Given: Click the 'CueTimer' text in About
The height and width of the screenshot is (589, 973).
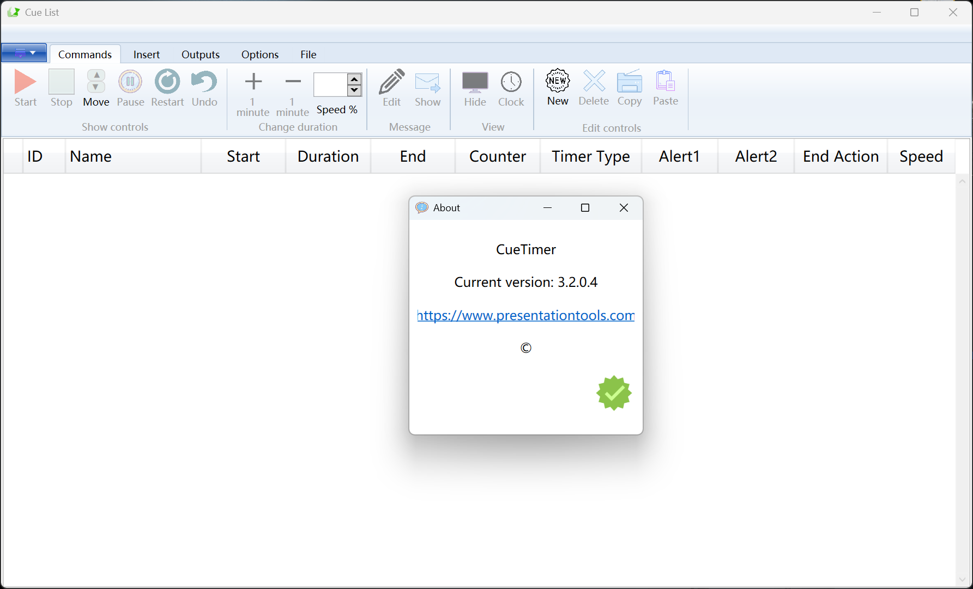Looking at the screenshot, I should (x=526, y=249).
